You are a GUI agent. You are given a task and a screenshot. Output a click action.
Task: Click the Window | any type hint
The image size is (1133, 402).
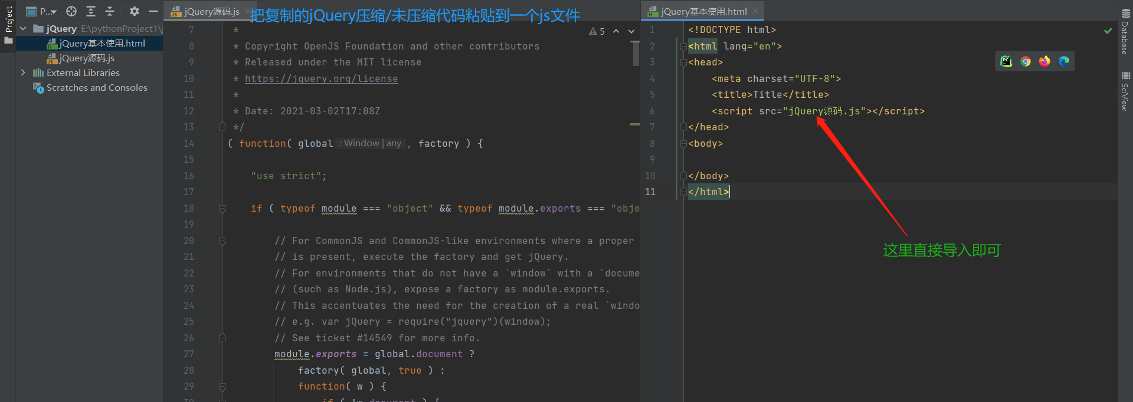click(370, 143)
